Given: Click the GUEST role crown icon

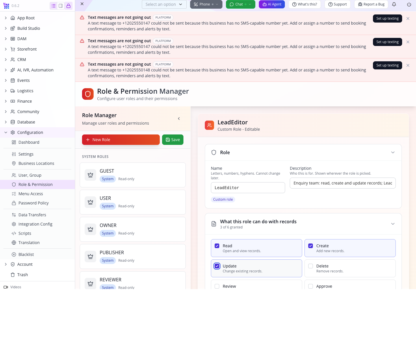Looking at the screenshot, I should [x=90, y=175].
